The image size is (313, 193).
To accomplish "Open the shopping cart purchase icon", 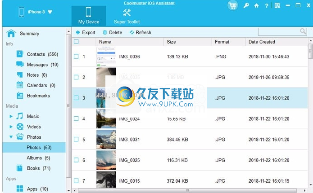I will 233,5.
